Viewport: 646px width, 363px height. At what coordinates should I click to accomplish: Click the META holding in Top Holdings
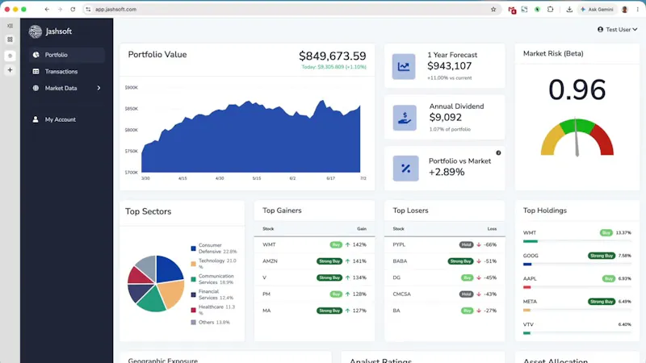coord(530,302)
